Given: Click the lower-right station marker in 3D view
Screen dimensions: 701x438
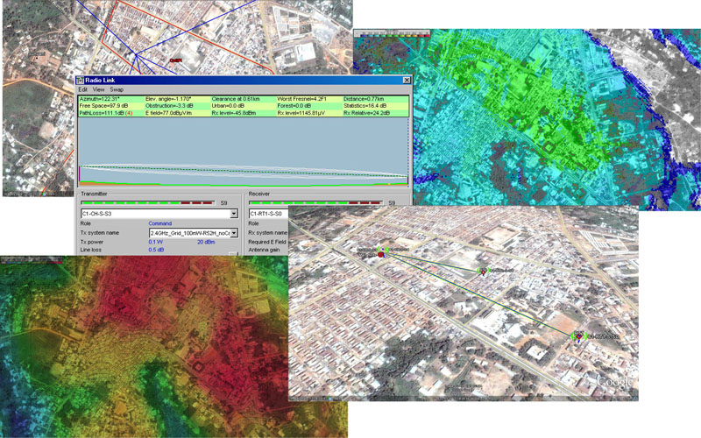Looking at the screenshot, I should [x=579, y=336].
